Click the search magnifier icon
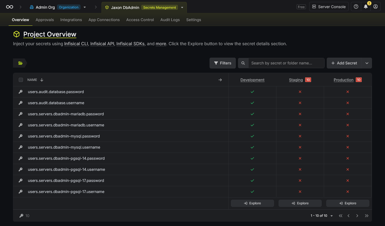This screenshot has width=385, height=226. pyautogui.click(x=243, y=63)
